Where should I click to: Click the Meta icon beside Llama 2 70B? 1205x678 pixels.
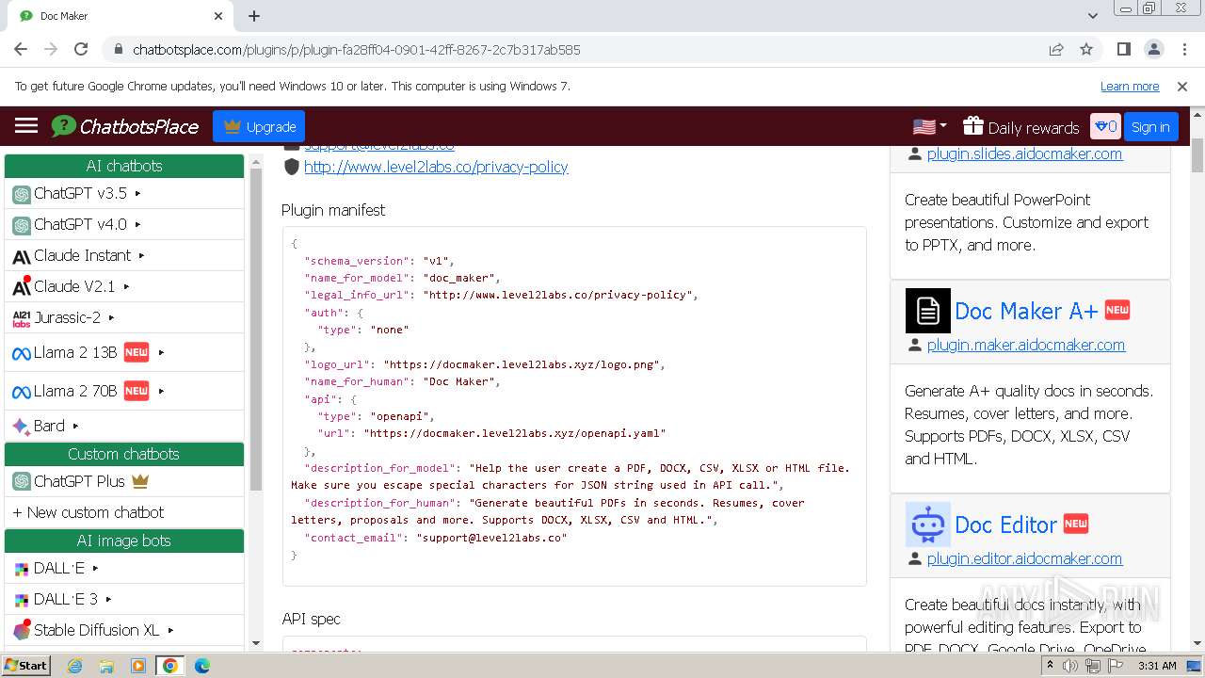coord(22,392)
